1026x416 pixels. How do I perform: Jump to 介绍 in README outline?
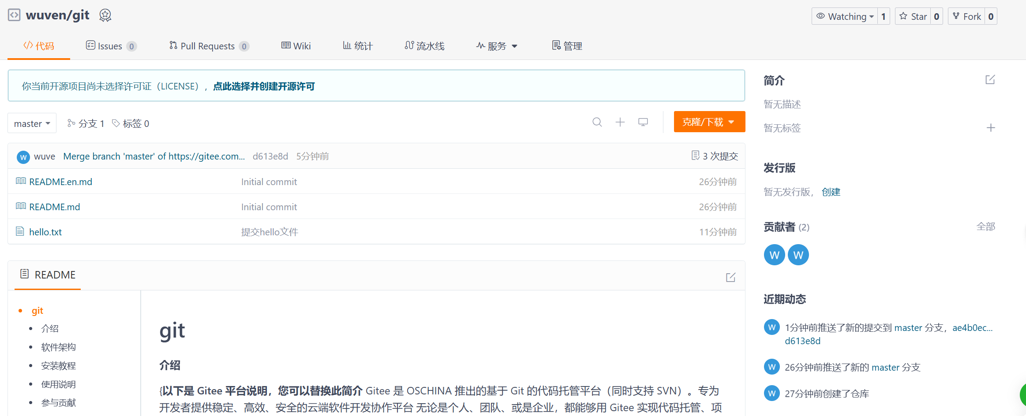pos(50,328)
